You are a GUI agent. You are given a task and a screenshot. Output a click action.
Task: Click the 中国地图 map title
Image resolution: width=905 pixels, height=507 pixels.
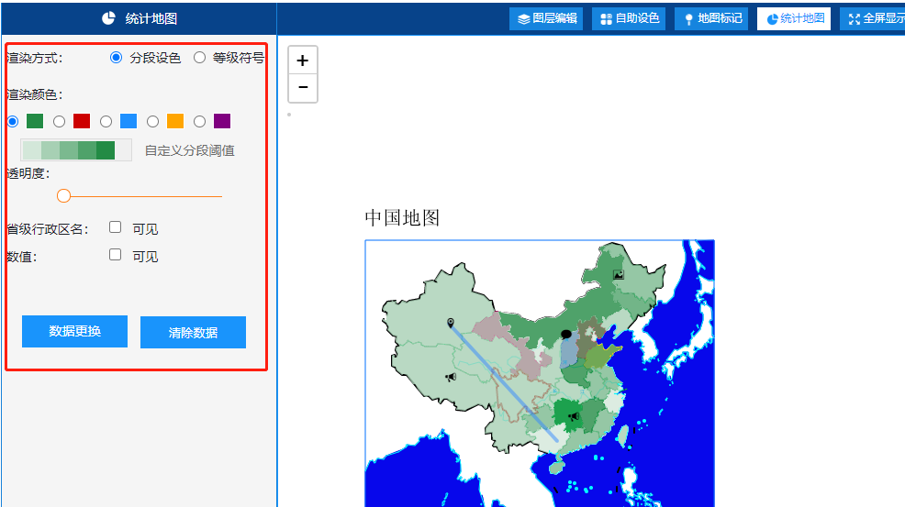tap(402, 218)
